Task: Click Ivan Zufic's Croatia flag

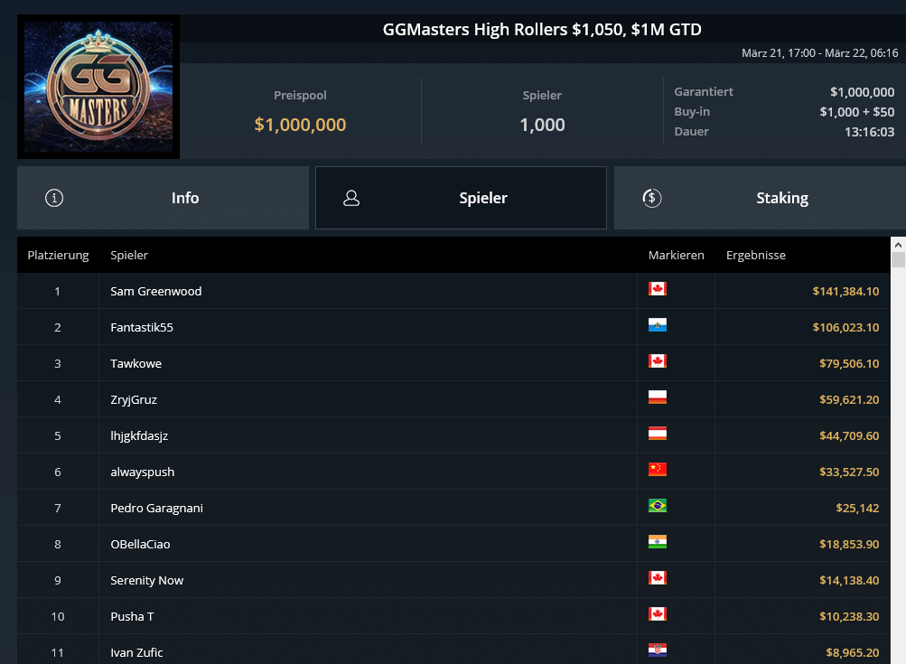Action: pos(658,650)
